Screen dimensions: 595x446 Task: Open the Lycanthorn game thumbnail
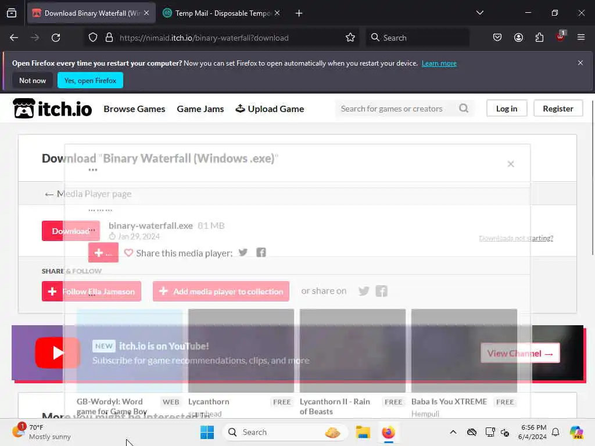(241, 350)
